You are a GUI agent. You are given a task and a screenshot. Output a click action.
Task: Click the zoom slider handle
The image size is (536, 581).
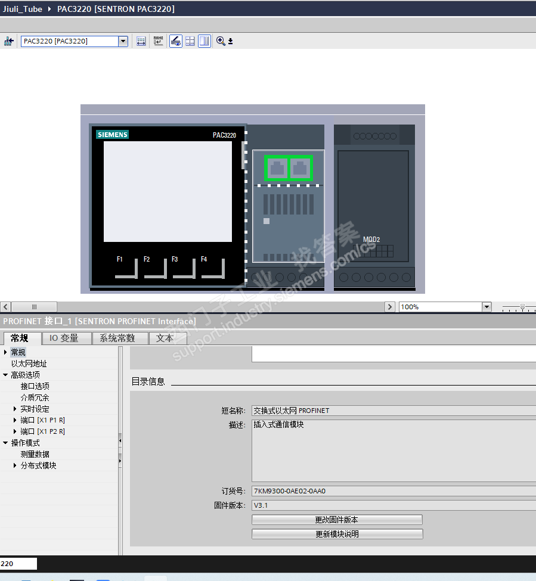(x=522, y=307)
